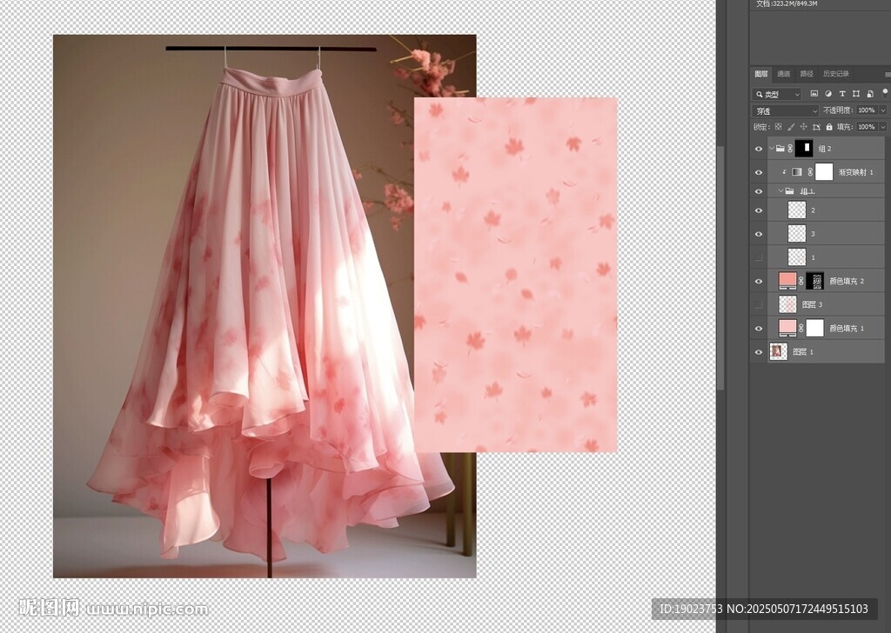
Task: Switch to the 通道 channels tab
Action: coord(784,74)
